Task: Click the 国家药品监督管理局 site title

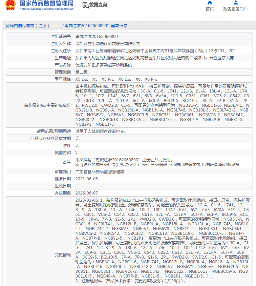Action: 46,3
